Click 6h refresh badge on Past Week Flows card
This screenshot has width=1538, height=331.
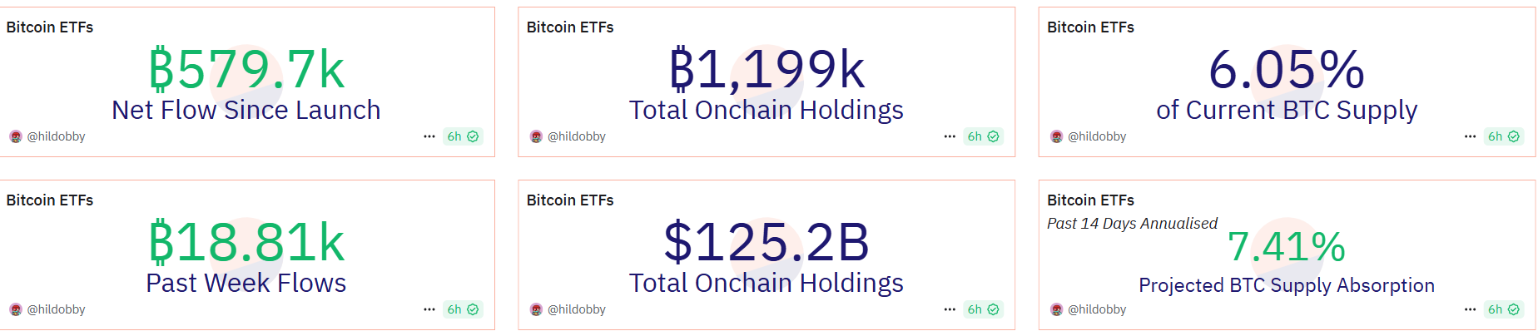(x=463, y=309)
